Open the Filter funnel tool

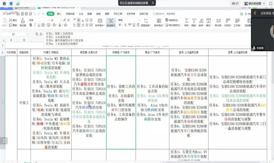point(194,21)
